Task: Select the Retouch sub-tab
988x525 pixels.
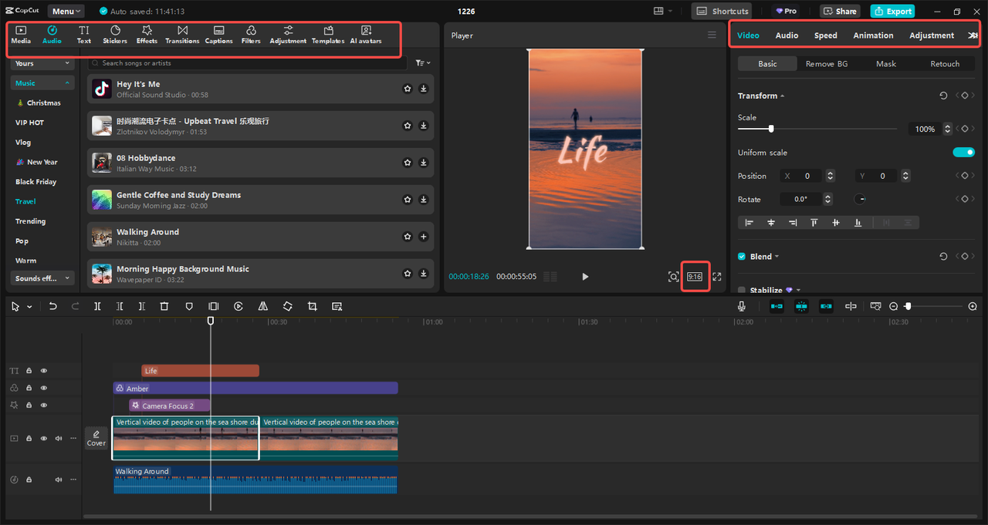Action: 945,64
